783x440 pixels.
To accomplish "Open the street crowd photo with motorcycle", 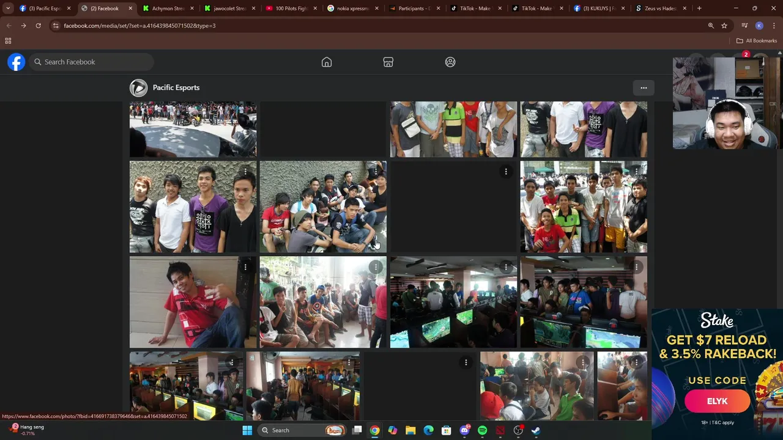I will click(x=193, y=130).
